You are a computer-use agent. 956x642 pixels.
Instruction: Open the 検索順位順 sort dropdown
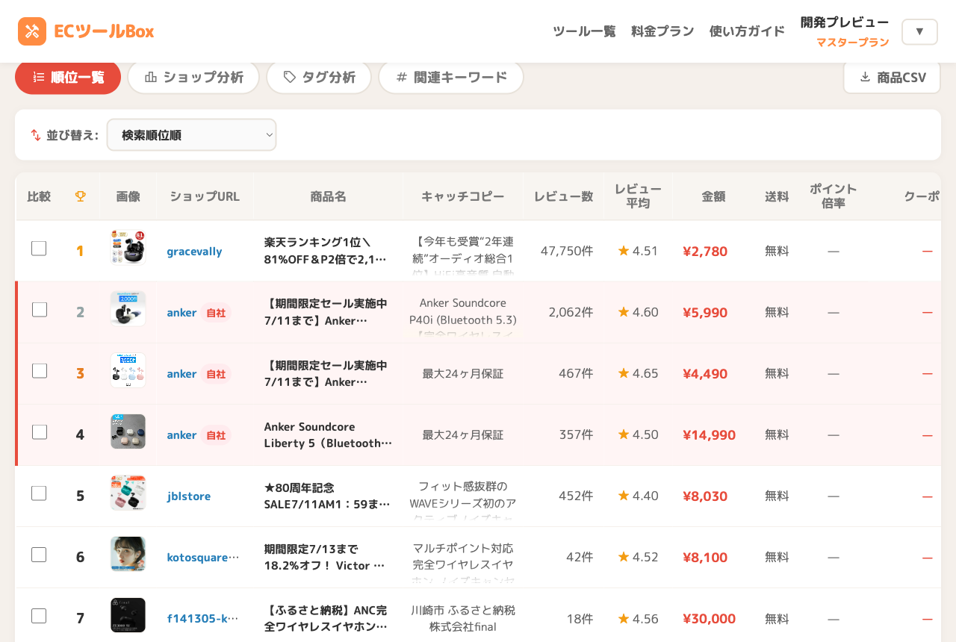(x=192, y=135)
